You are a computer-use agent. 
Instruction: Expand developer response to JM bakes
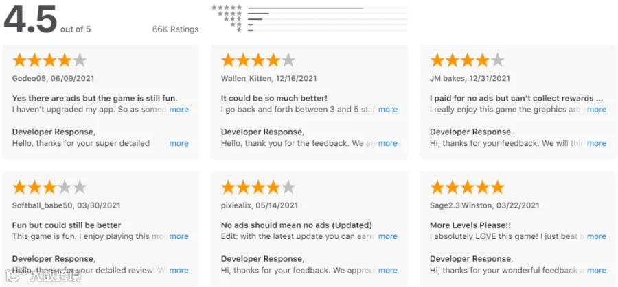tap(597, 144)
